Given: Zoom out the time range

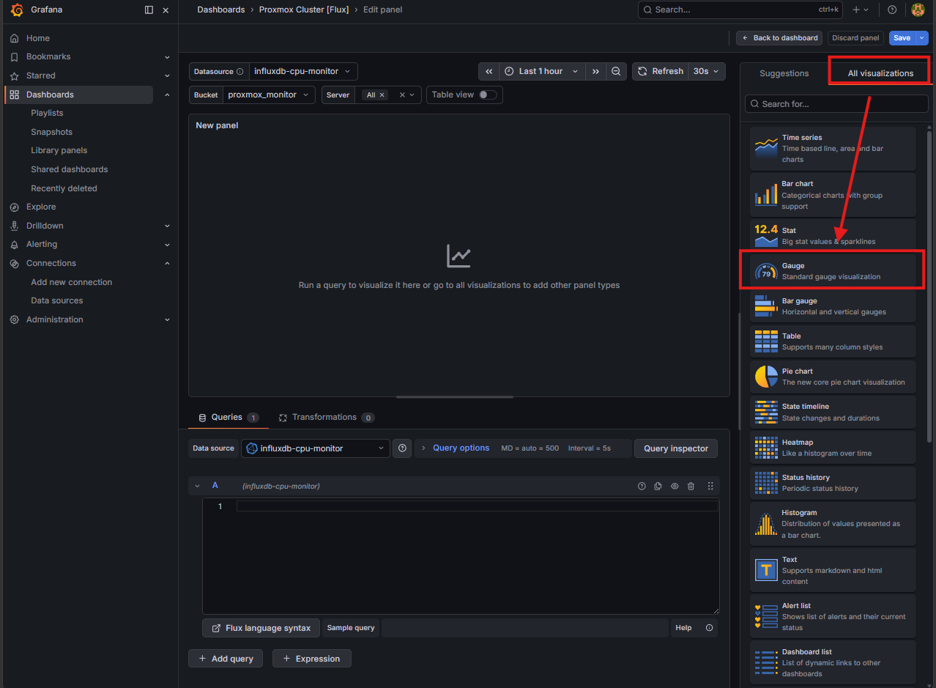Looking at the screenshot, I should coord(616,72).
